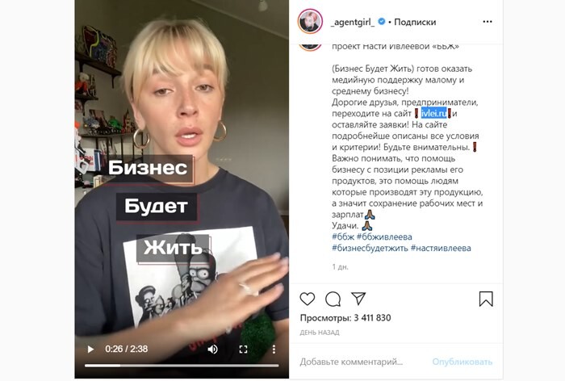565x381 pixels.
Task: Like the post with the heart icon
Action: coord(308,299)
